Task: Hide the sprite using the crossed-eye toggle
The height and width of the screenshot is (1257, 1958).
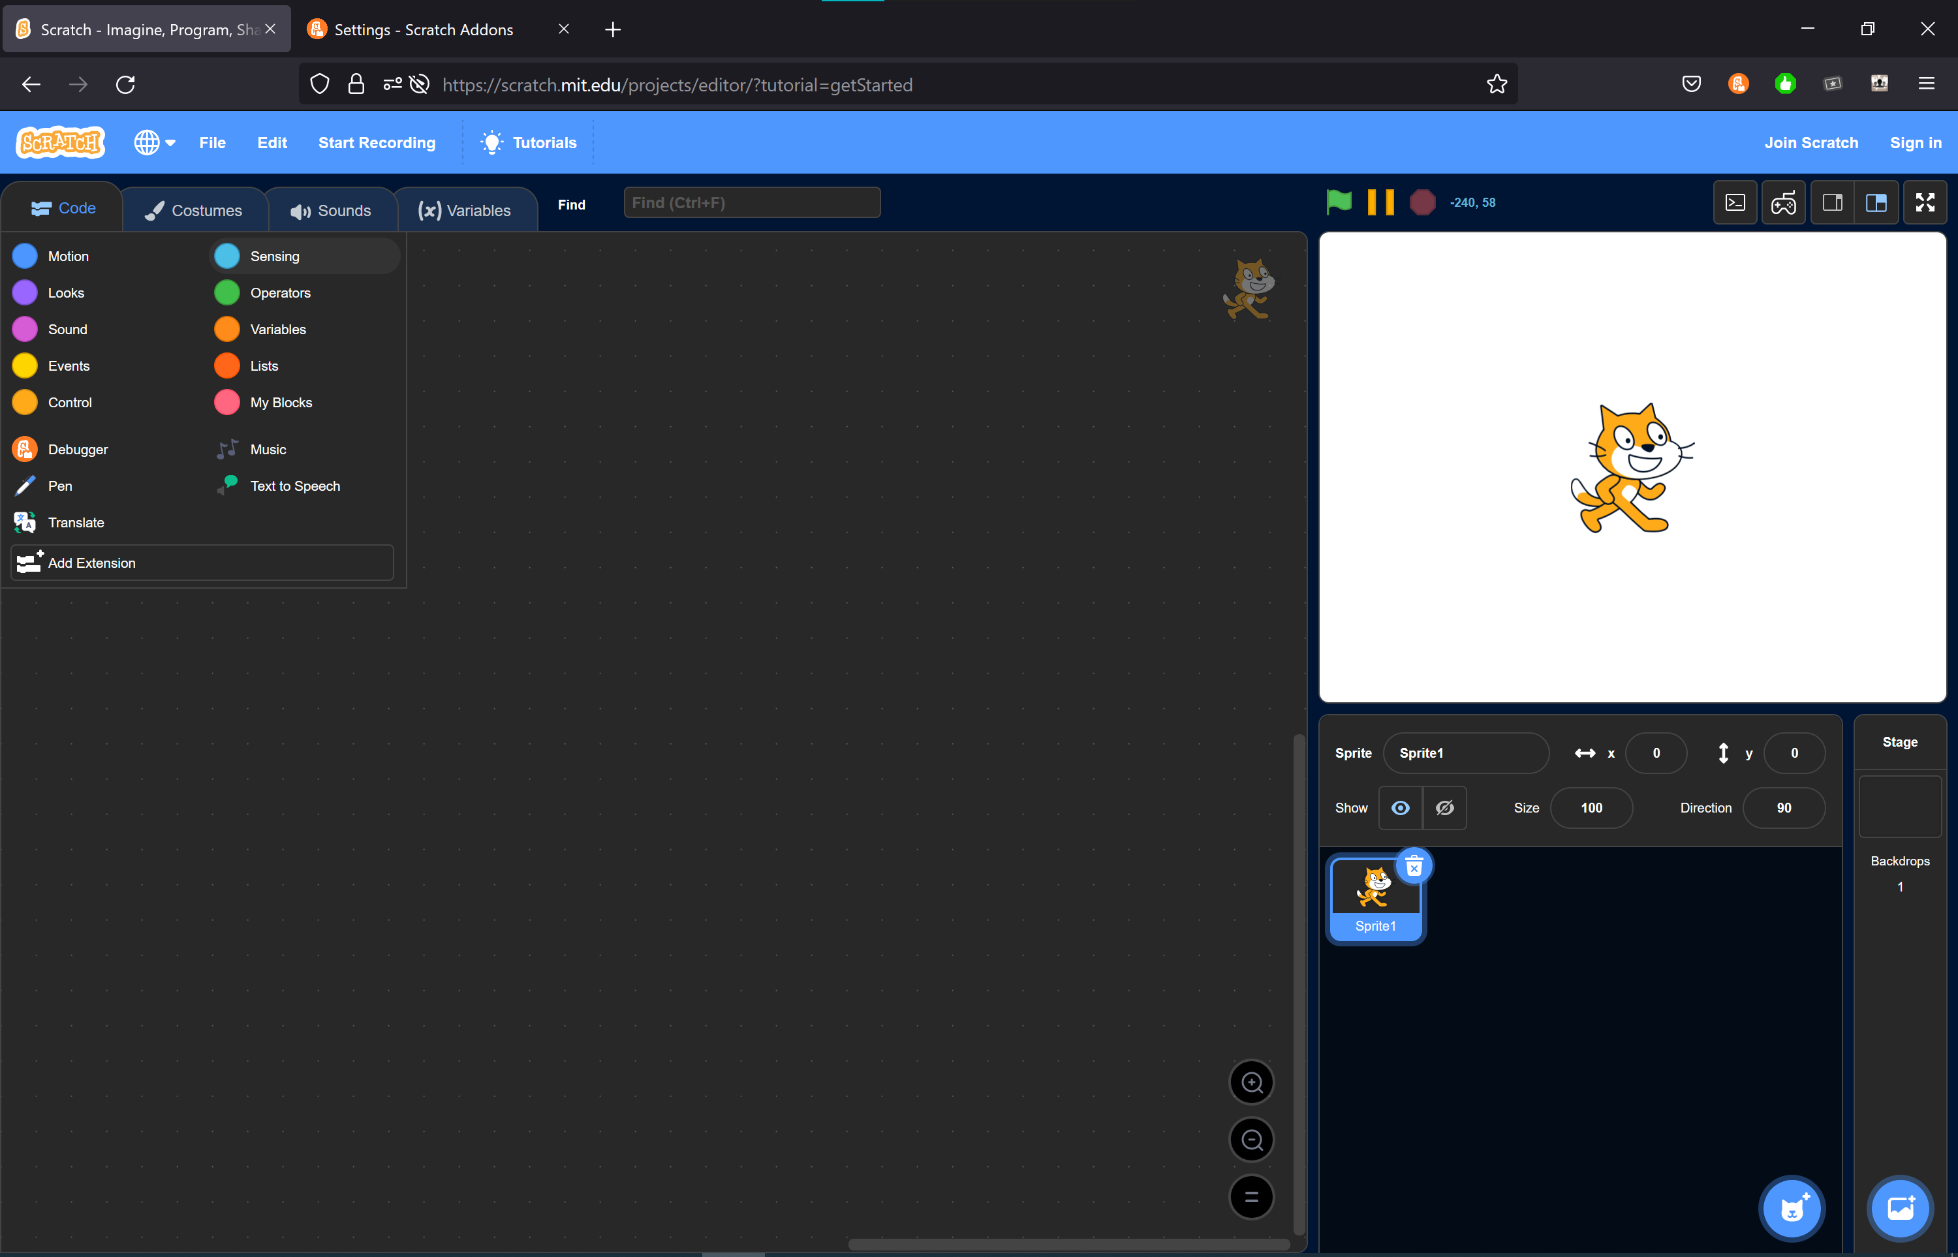Action: (1444, 807)
